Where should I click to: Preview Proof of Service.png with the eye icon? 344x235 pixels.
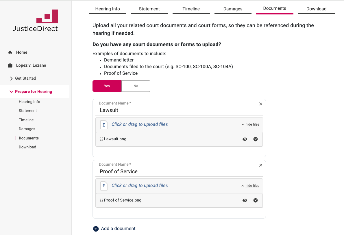tap(245, 200)
